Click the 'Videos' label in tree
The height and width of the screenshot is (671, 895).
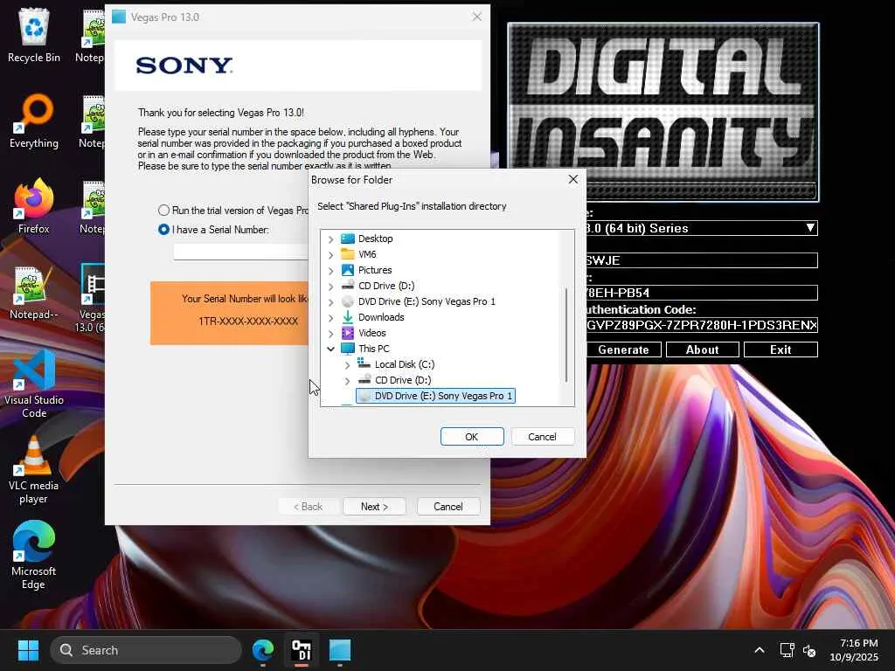(x=372, y=333)
